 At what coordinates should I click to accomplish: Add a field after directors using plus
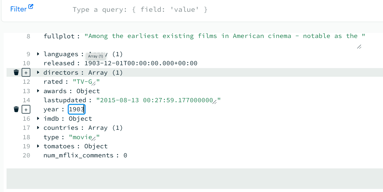click(26, 73)
